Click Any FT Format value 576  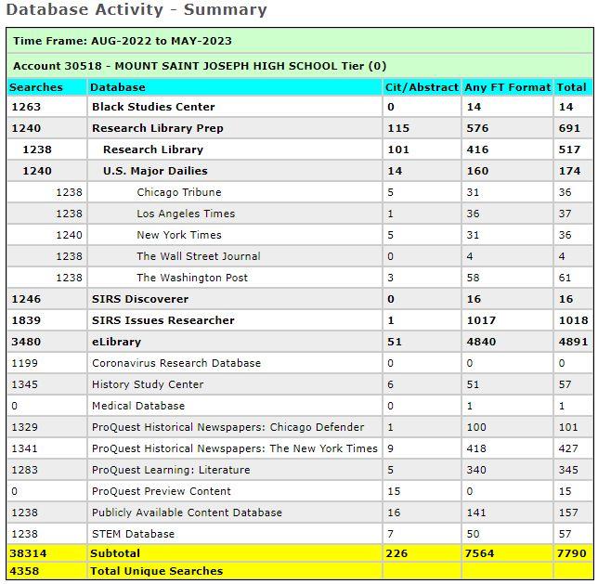click(x=477, y=128)
